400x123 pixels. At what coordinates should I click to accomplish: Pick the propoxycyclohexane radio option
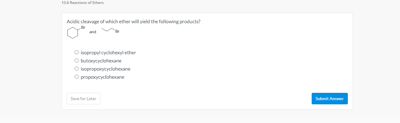[x=77, y=77]
